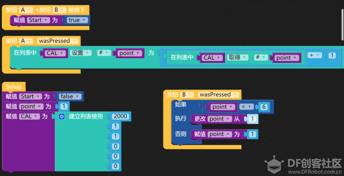The width and height of the screenshot is (344, 176).
Task: Open the 设置 mode dropdown
Action: coord(80,53)
